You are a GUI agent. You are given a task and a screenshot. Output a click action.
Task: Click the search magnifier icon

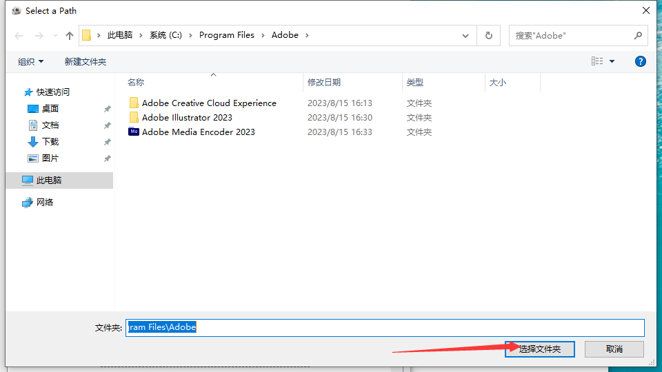click(638, 36)
